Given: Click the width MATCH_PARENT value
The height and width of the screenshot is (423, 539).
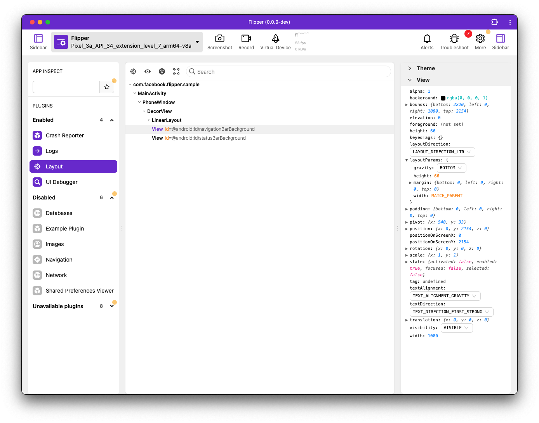Looking at the screenshot, I should tap(447, 196).
